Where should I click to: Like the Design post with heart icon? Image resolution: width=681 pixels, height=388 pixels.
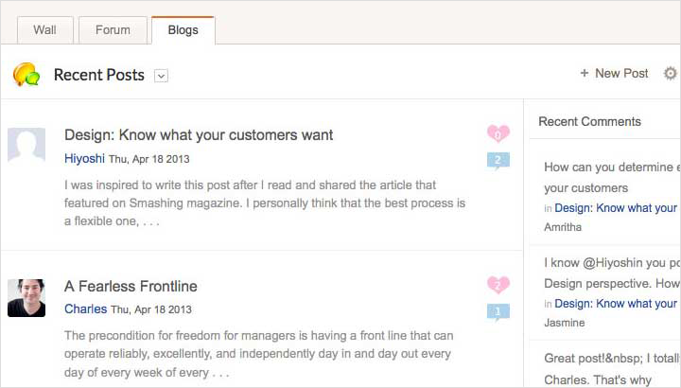(x=498, y=134)
